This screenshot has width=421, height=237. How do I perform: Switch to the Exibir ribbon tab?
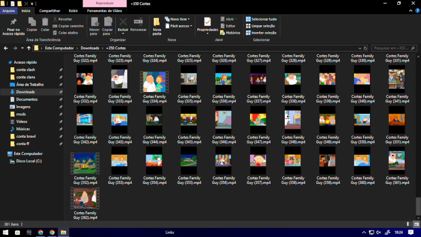(x=73, y=11)
